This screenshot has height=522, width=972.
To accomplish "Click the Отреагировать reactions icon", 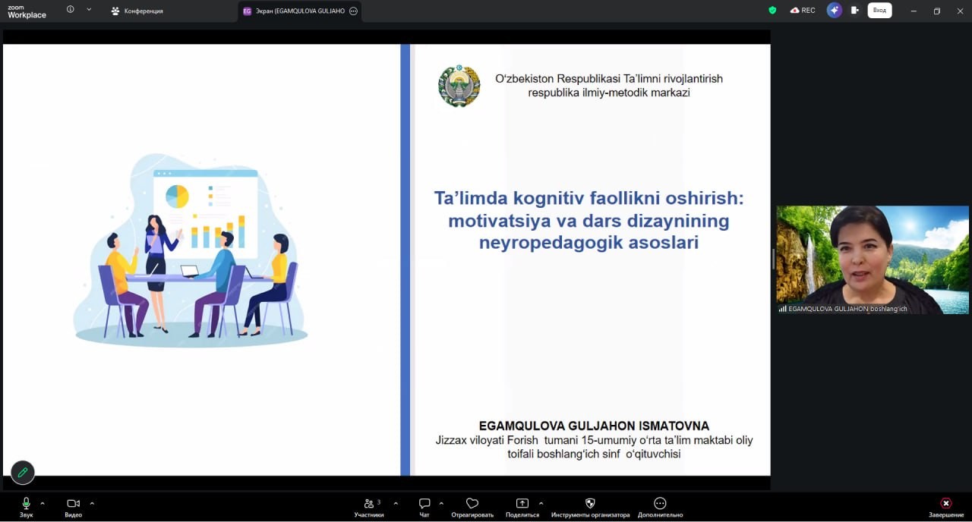I will [x=472, y=503].
